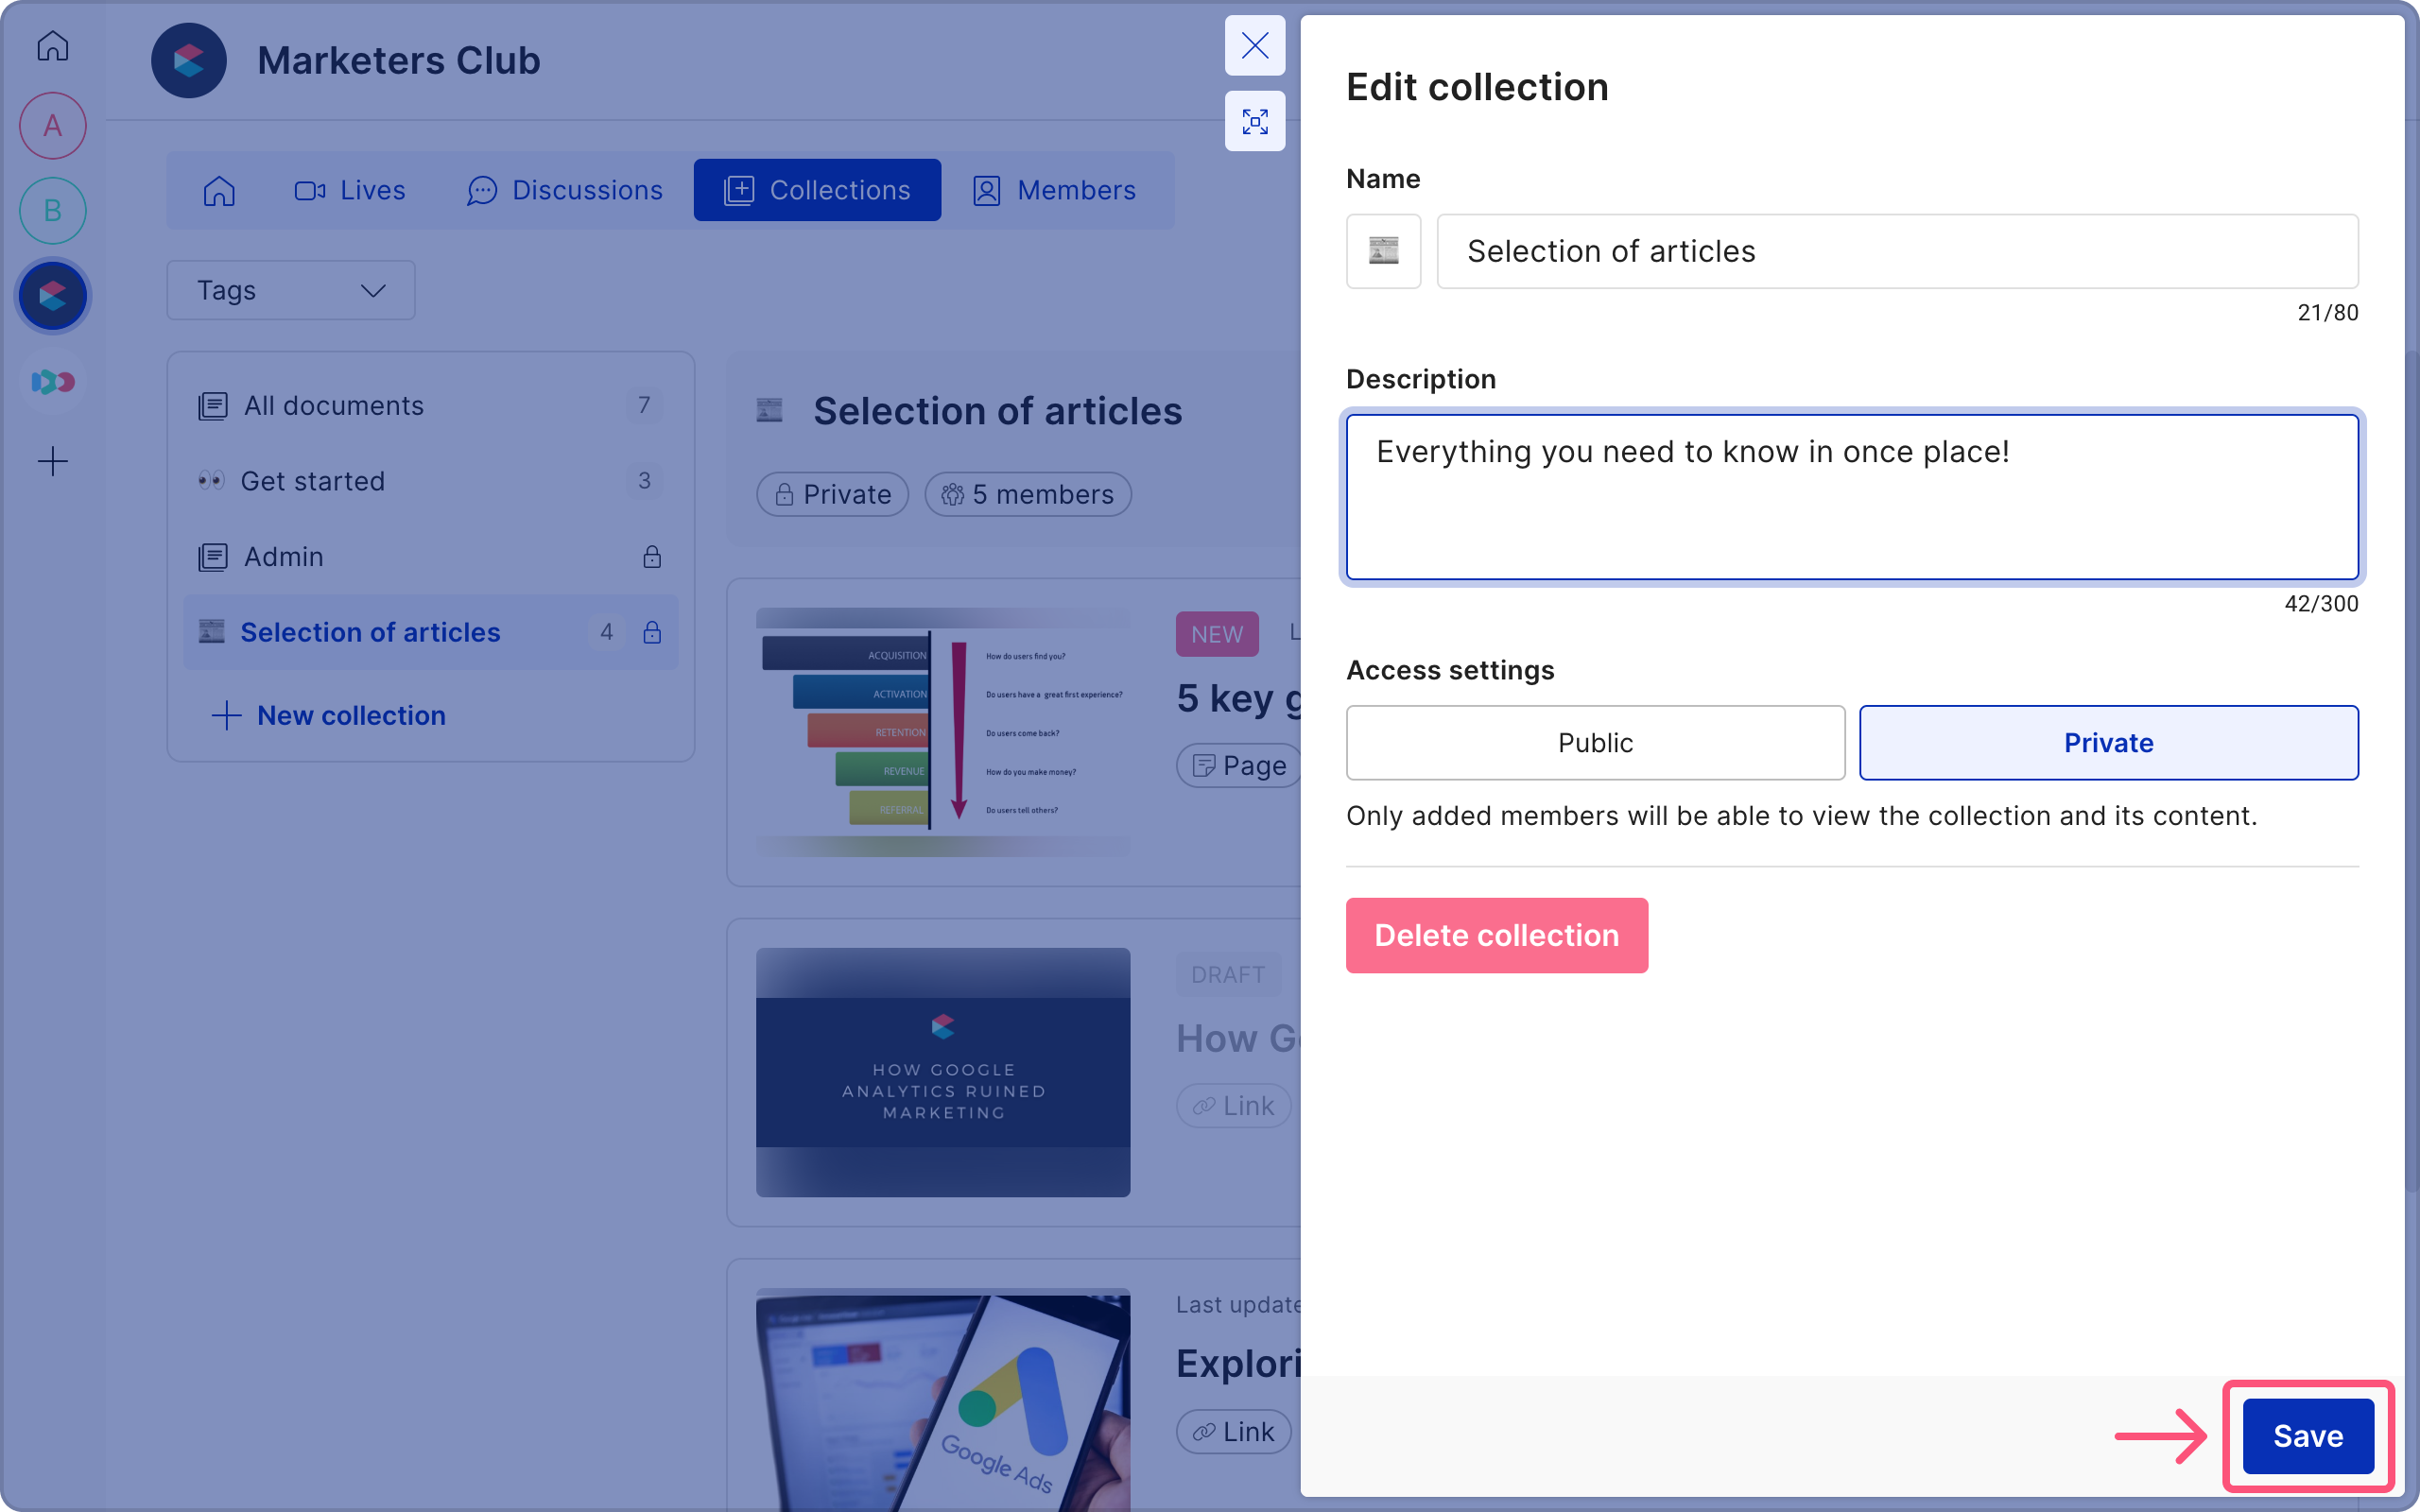The image size is (2420, 1512).
Task: Select Private access setting
Action: click(x=2107, y=742)
